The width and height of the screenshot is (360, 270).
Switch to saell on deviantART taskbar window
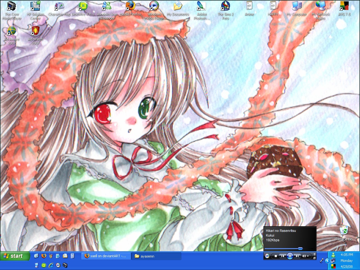[x=106, y=256]
